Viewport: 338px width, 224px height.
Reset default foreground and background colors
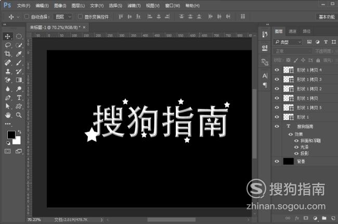(8, 143)
